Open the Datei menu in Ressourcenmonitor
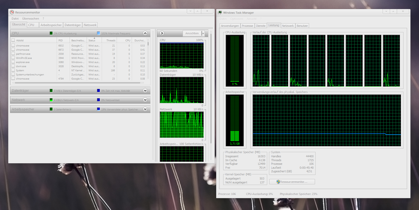 tap(15, 19)
